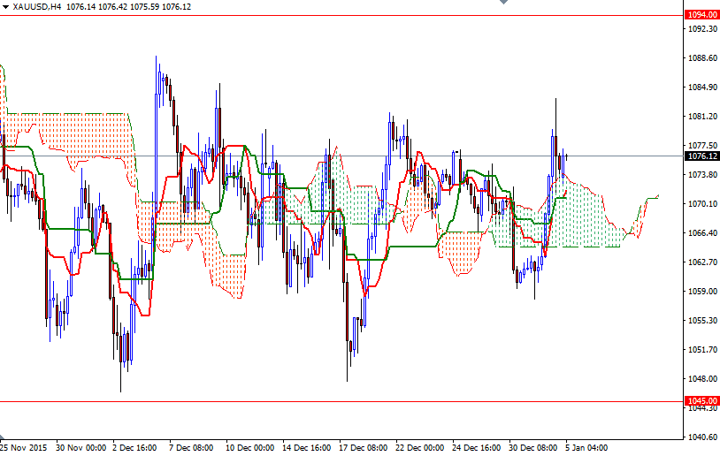
Task: Click the red 1045.00 price label
Action: coord(701,401)
